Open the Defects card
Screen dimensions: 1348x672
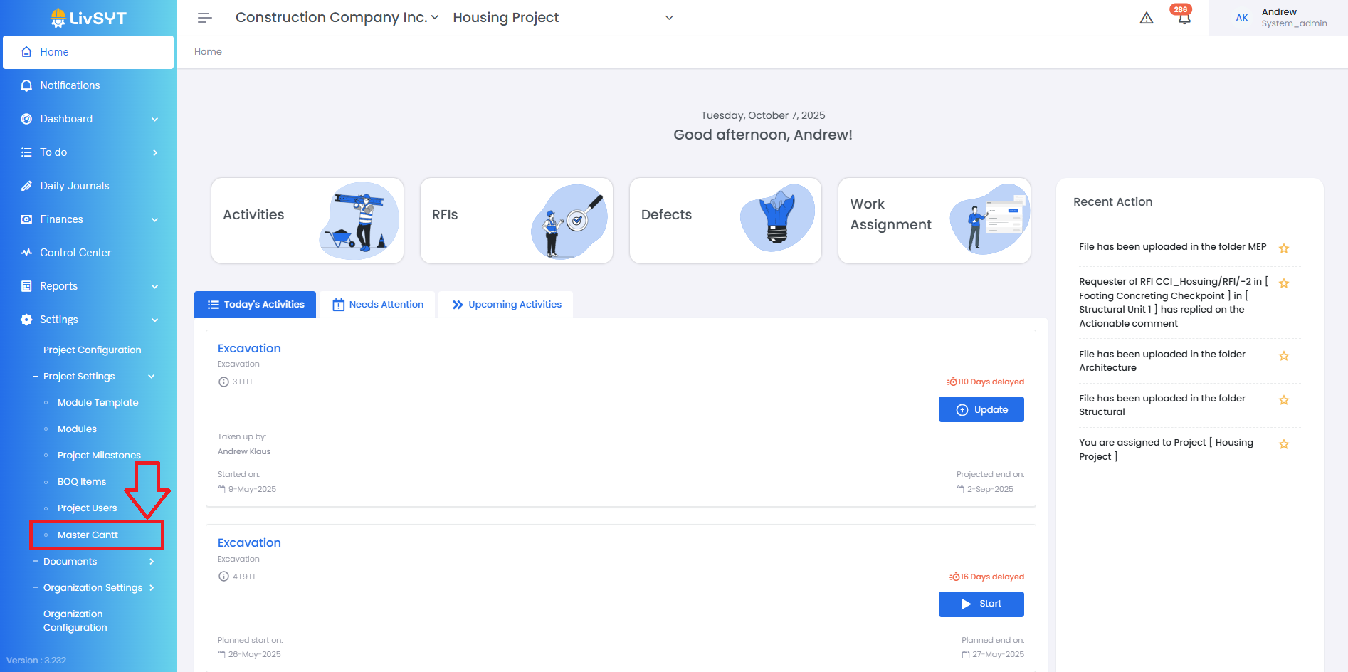coord(725,221)
